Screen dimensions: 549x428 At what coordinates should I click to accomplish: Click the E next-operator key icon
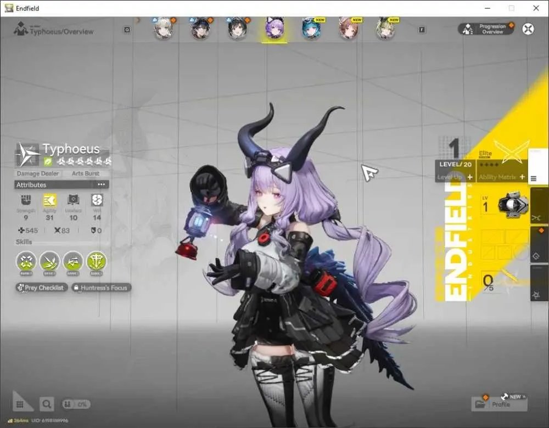422,30
